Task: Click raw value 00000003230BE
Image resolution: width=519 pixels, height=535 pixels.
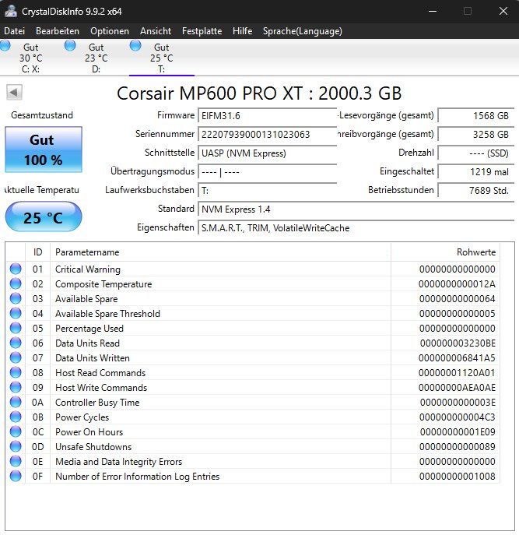Action: point(458,343)
